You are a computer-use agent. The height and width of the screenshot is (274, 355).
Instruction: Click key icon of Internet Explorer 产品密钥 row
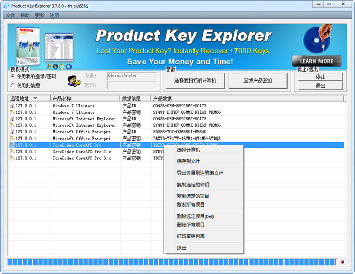coord(12,125)
